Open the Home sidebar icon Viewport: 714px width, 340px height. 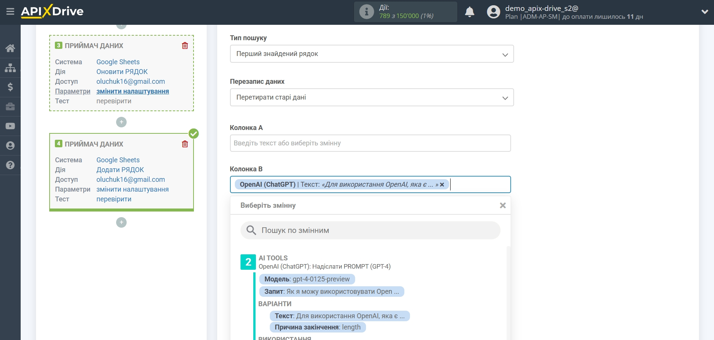(x=10, y=48)
